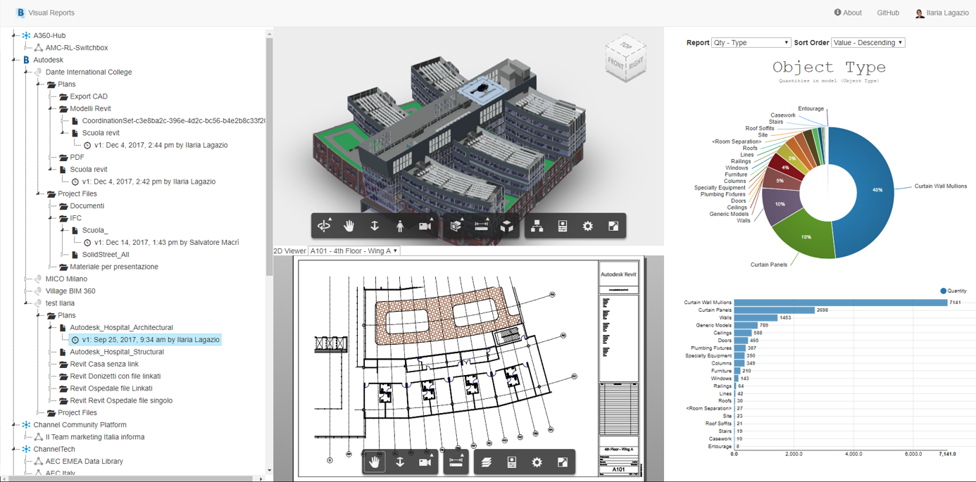Toggle the Explode model tool
The height and width of the screenshot is (482, 976).
[507, 225]
